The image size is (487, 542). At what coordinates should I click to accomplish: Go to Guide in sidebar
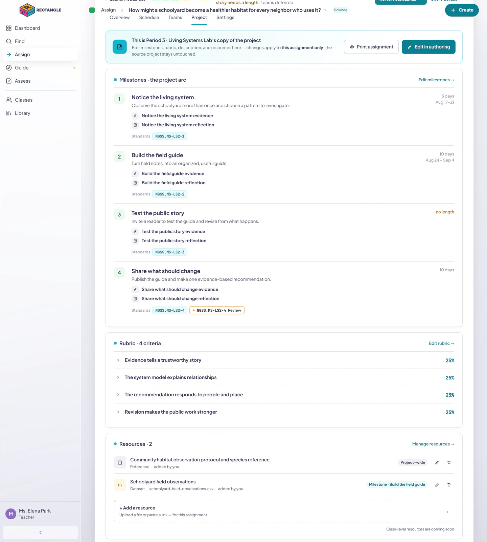tap(40, 68)
